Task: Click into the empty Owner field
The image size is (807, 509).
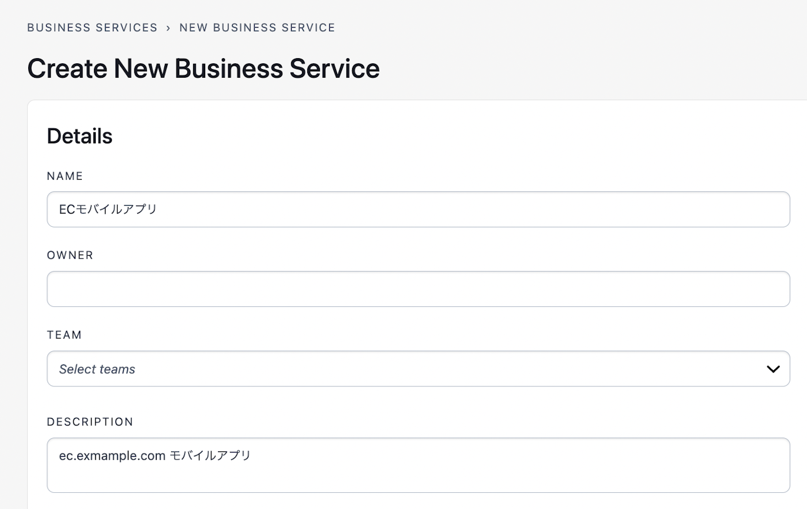Action: pyautogui.click(x=418, y=289)
